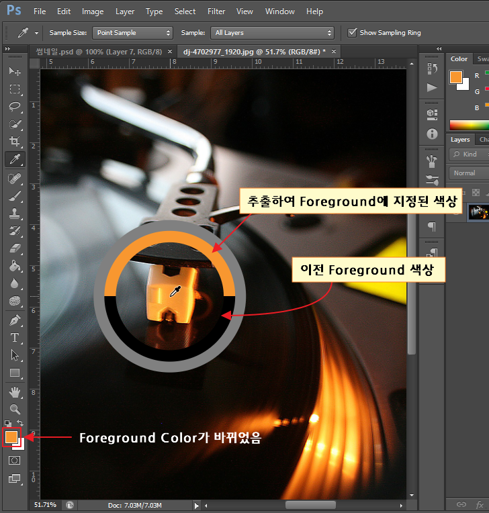Select the History Brush tool

pyautogui.click(x=14, y=231)
